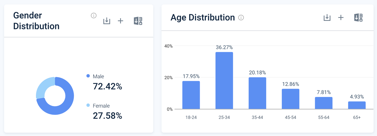Click the 35-44 age group bar

[x=257, y=93]
